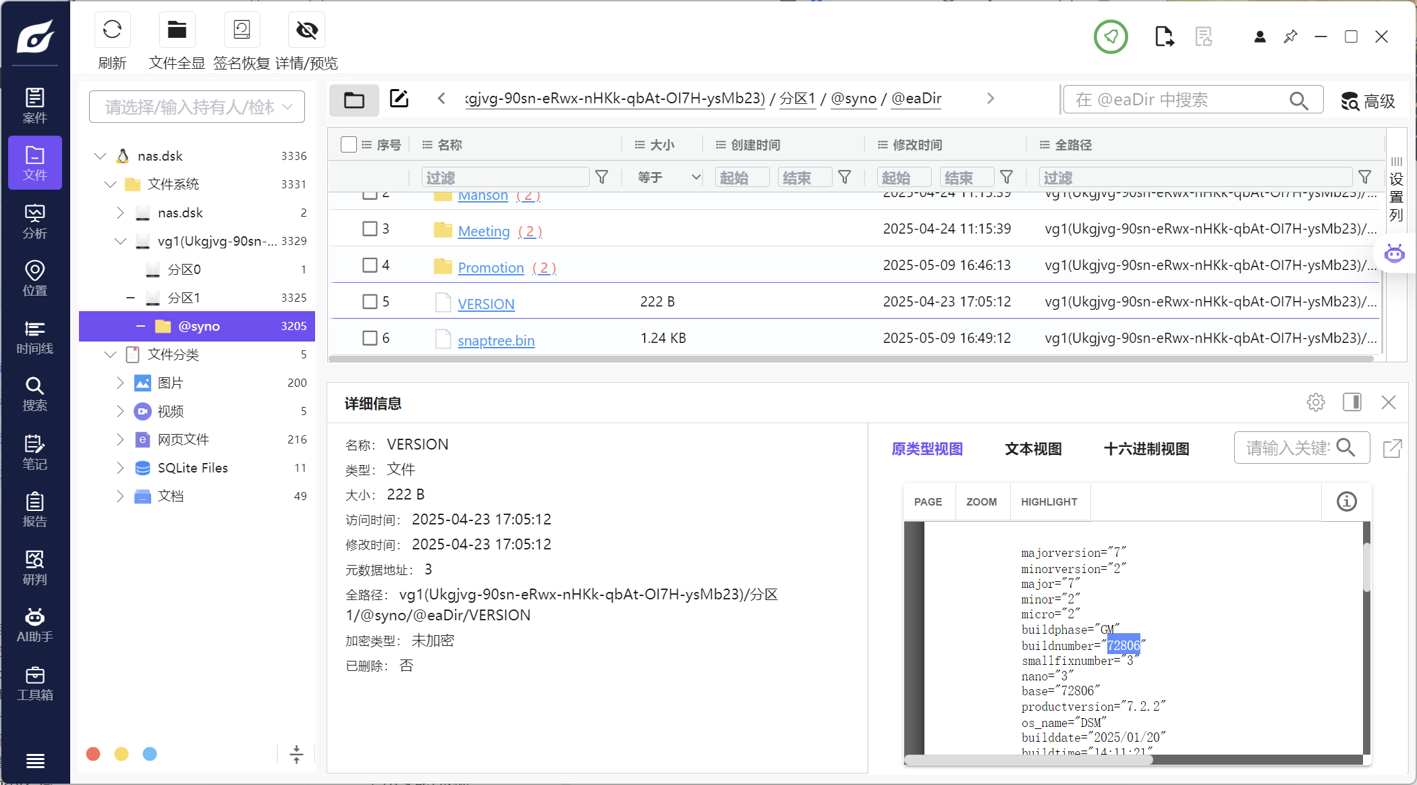Open the 时间线 timeline sidebar panel
Viewport: 1417px width, 785px height.
coord(34,337)
